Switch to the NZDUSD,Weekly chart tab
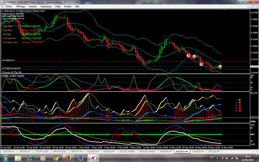259x162 pixels. 148,151
